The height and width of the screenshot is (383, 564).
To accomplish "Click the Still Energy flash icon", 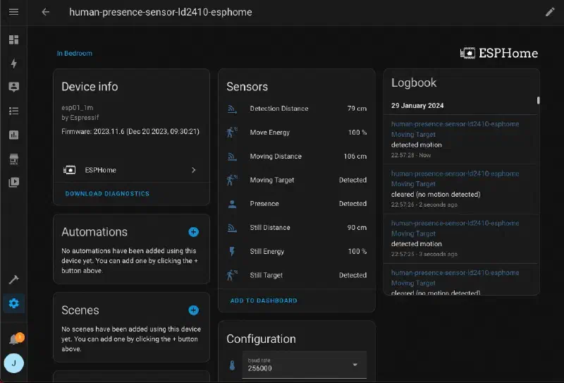I will (x=232, y=251).
